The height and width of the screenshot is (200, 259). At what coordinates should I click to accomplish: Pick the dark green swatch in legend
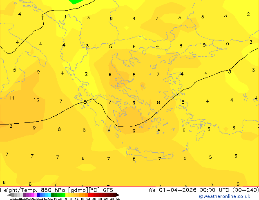(x=53, y=195)
